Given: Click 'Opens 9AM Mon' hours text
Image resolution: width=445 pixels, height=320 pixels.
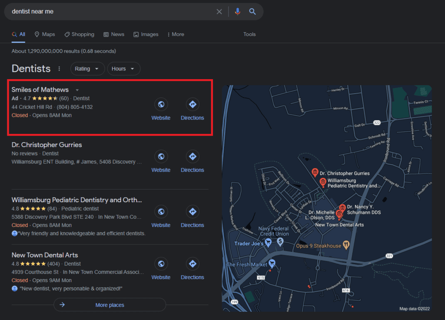Looking at the screenshot, I should [52, 280].
